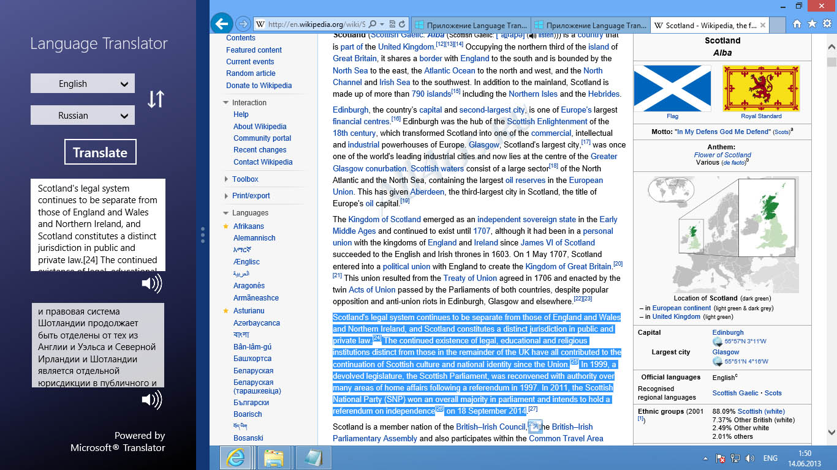Show hidden system tray icons

pos(706,458)
